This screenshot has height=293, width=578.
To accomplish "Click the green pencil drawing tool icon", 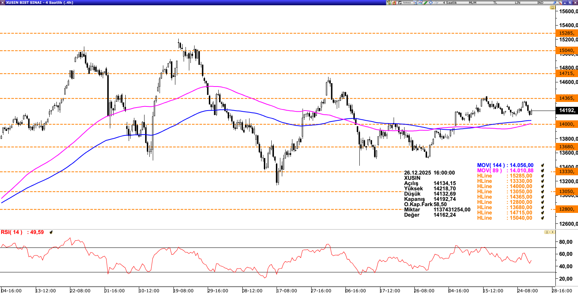I will point(425,3).
